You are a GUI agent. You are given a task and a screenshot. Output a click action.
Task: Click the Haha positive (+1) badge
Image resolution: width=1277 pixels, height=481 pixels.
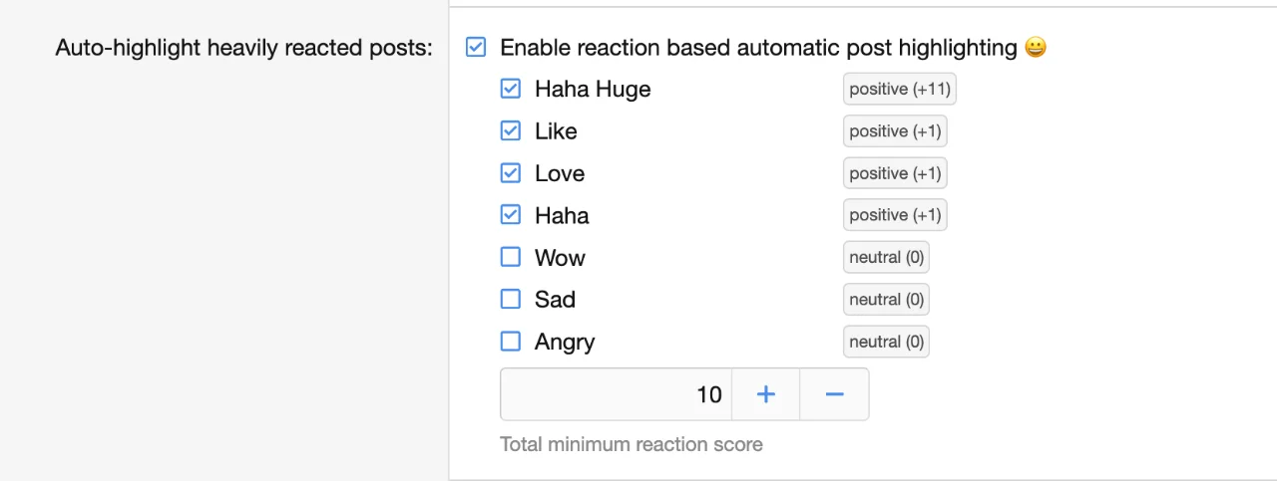coord(895,215)
